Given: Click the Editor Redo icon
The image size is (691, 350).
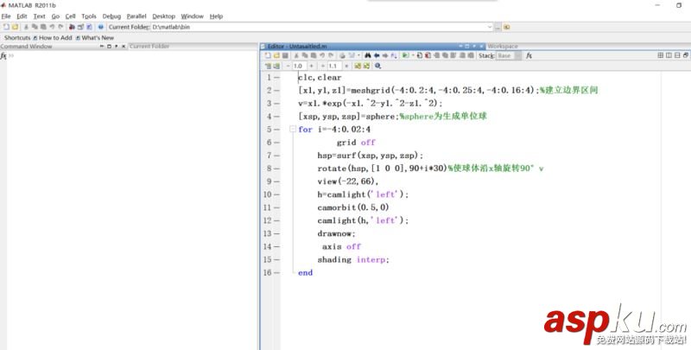Looking at the screenshot, I should [x=331, y=55].
